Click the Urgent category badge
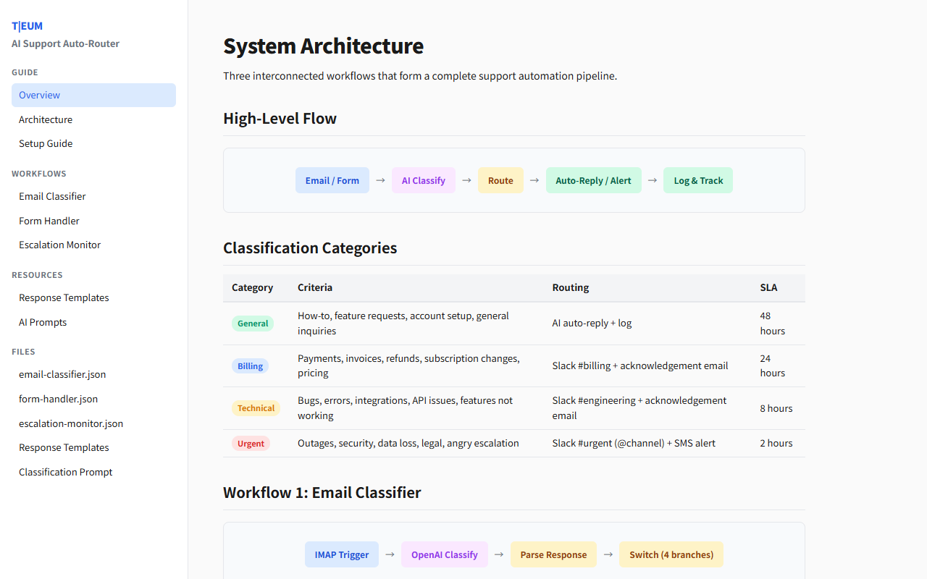927x579 pixels. point(251,443)
